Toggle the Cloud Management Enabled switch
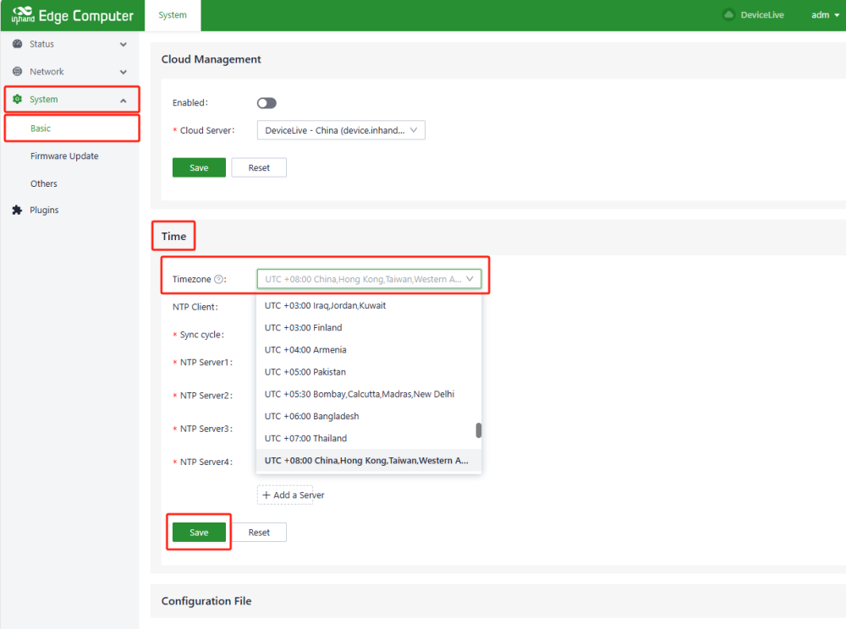846x629 pixels. point(266,103)
